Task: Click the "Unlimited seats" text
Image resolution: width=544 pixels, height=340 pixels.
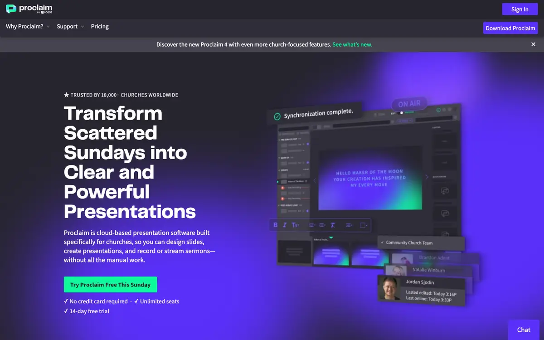Action: pos(157,301)
